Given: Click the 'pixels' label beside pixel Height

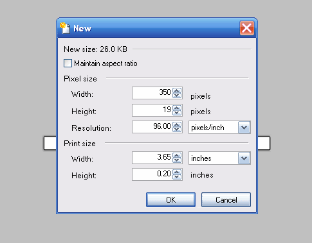Looking at the screenshot, I should pyautogui.click(x=201, y=112).
